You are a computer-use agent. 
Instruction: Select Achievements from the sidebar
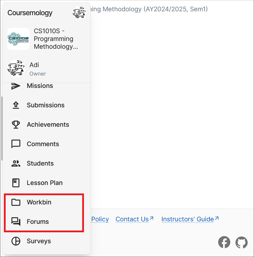pos(48,125)
